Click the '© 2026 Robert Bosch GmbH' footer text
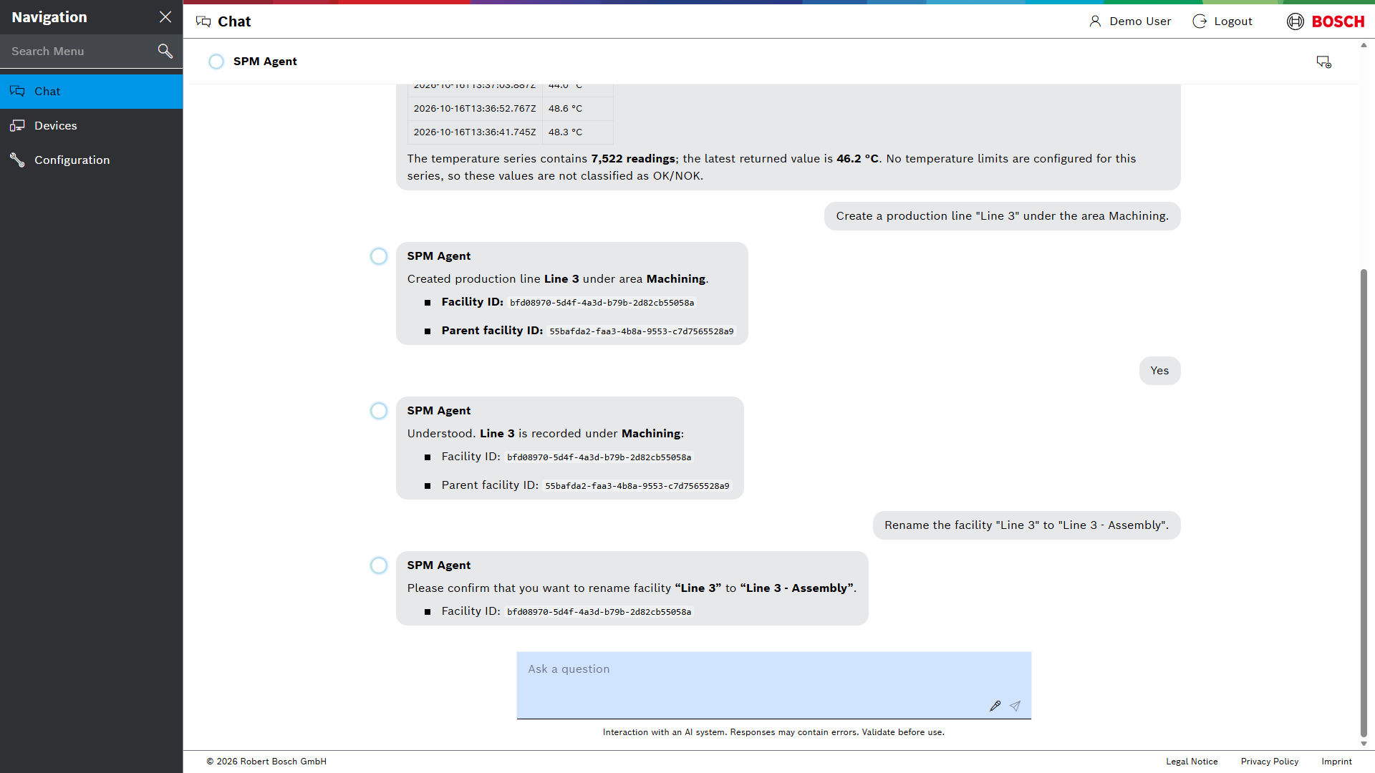Image resolution: width=1375 pixels, height=773 pixels. tap(266, 762)
